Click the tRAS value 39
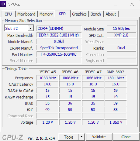The height and width of the screenshot is (141, 140). coord(116,103)
